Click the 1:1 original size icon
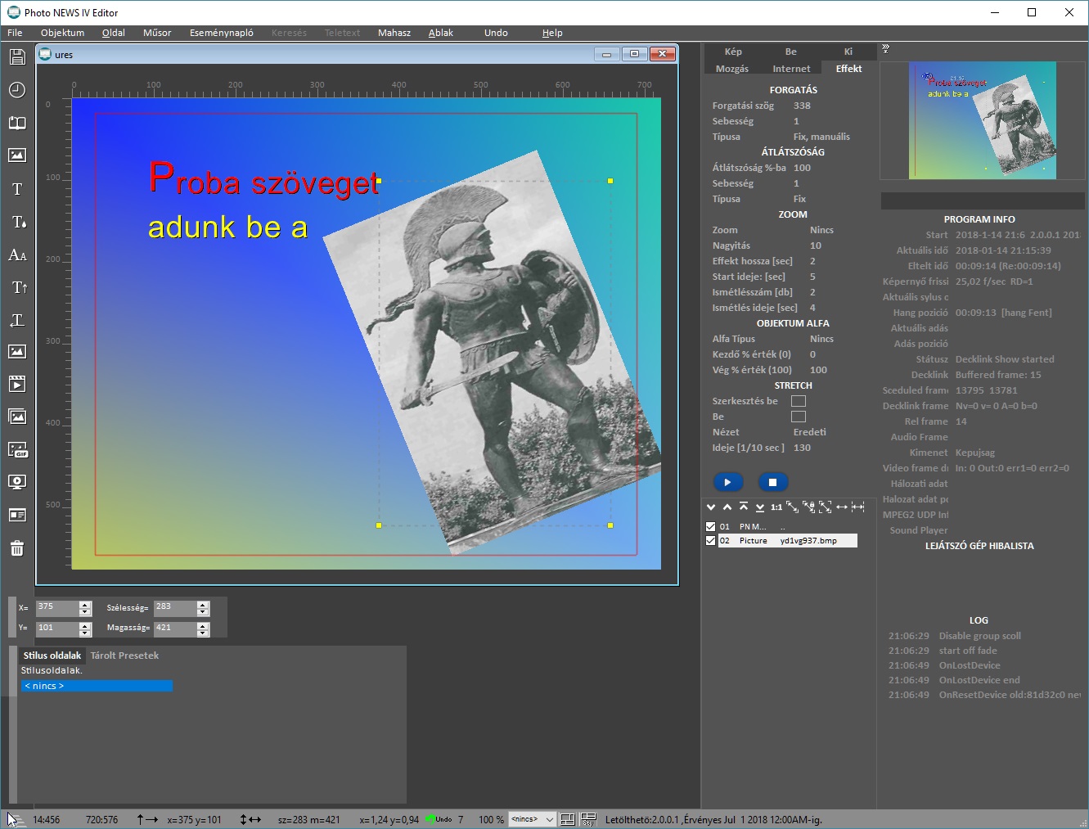This screenshot has height=829, width=1089. coord(776,507)
